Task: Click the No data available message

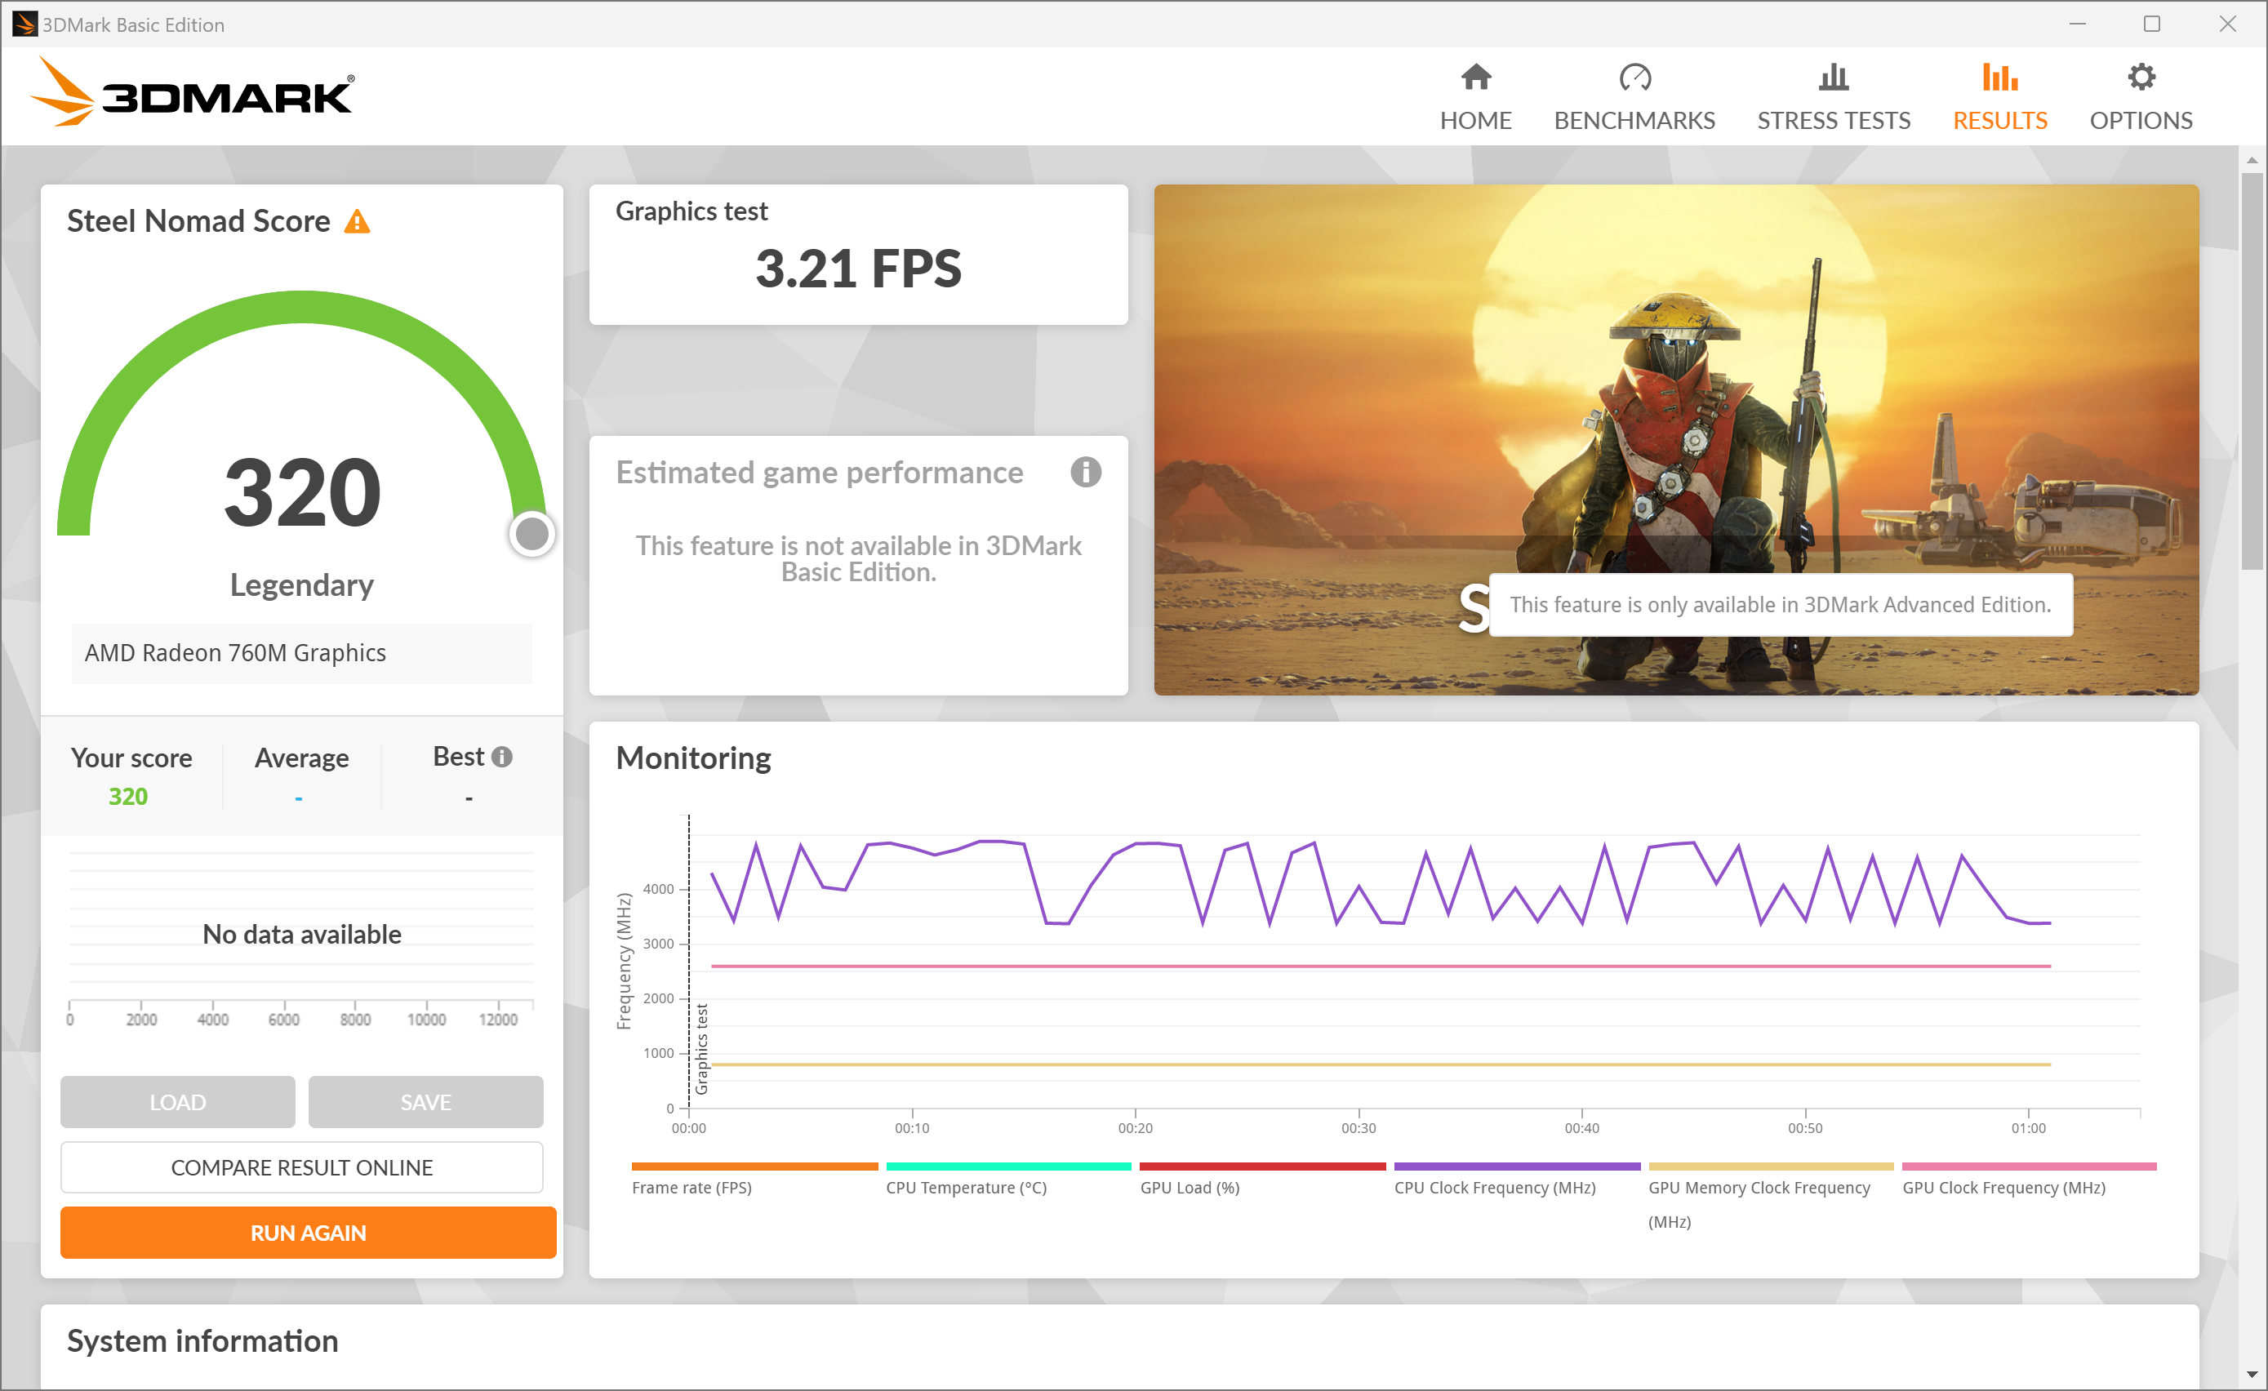Action: [x=302, y=935]
